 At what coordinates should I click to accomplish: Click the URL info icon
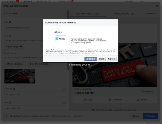10,22
